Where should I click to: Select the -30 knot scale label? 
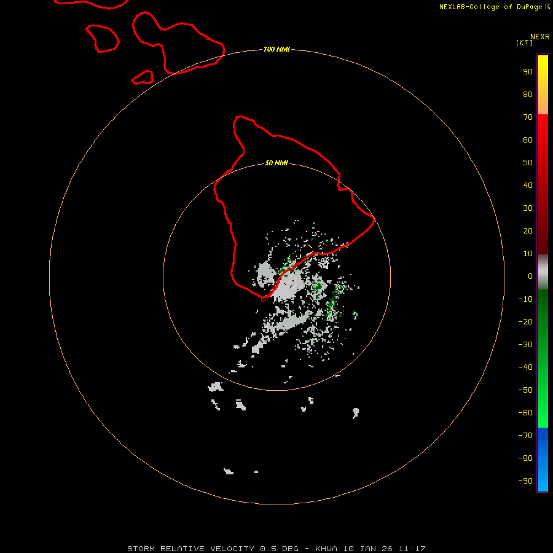[x=525, y=345]
